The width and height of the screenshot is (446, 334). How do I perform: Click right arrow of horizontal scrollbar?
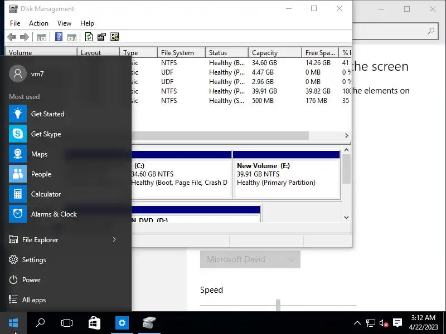coord(346,135)
